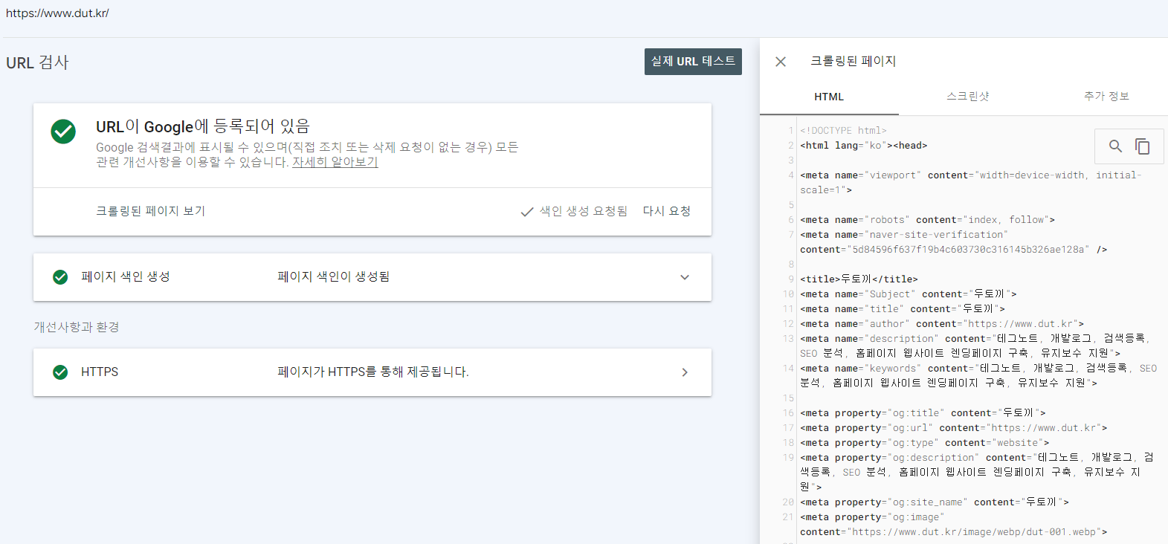Viewport: 1168px width, 544px height.
Task: Open 크롤링된 페이지 보기
Action: coord(151,211)
